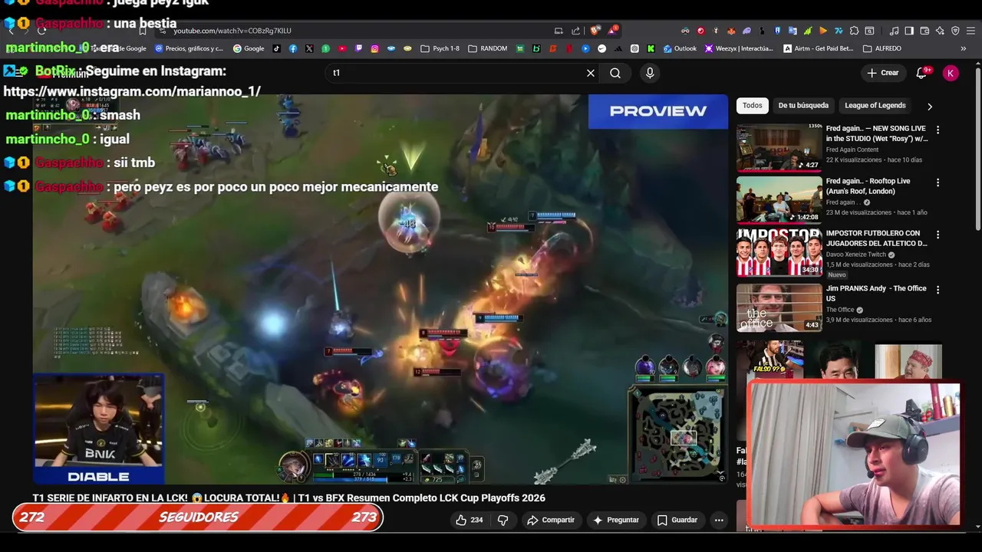Open browser main hamburger menu
The image size is (982, 552).
(x=970, y=31)
